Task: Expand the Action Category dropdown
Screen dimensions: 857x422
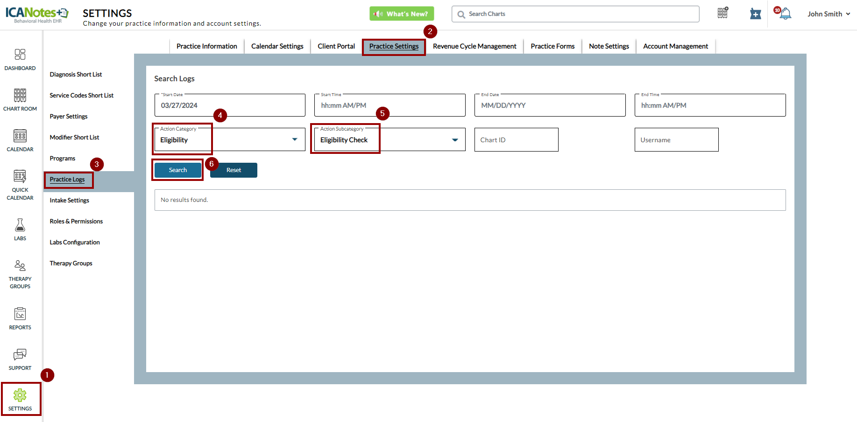Action: click(294, 139)
